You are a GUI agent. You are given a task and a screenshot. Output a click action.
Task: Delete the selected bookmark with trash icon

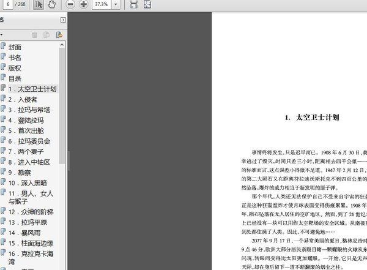[x=35, y=35]
